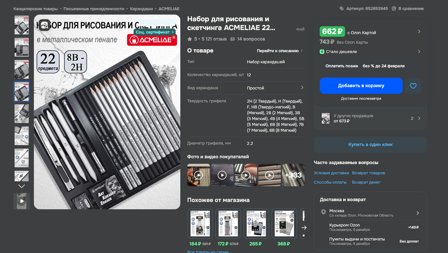Open 'Условия доставки' link
Viewport: 448px width, 253px height.
331,173
